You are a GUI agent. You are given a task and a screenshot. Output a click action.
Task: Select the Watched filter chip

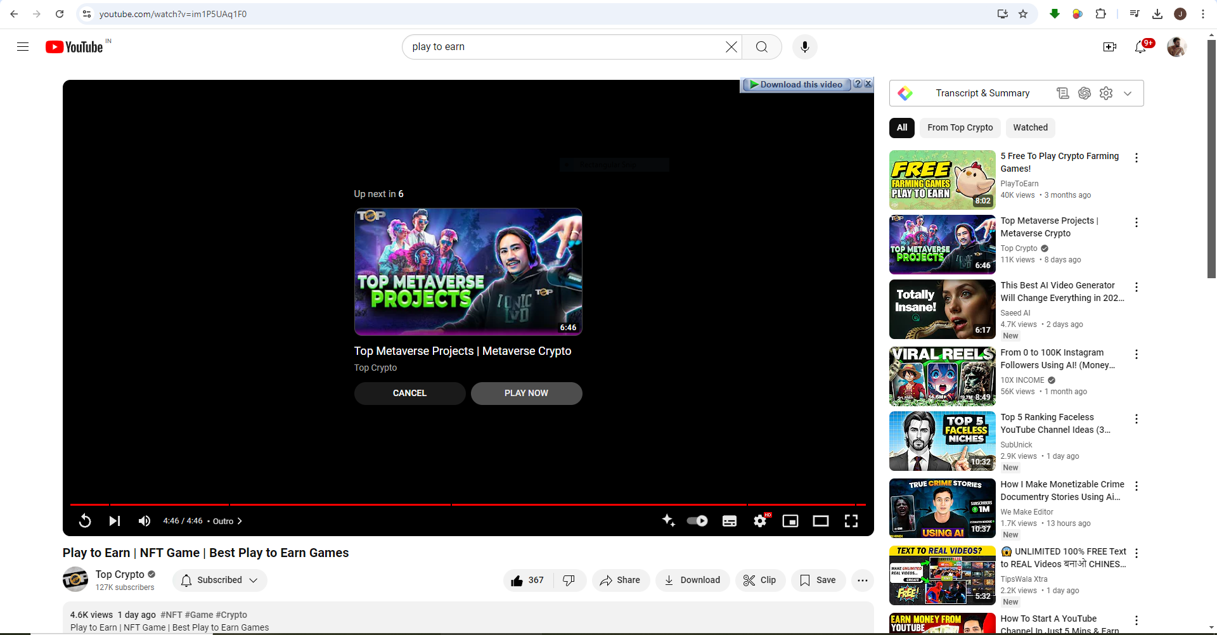pos(1030,128)
